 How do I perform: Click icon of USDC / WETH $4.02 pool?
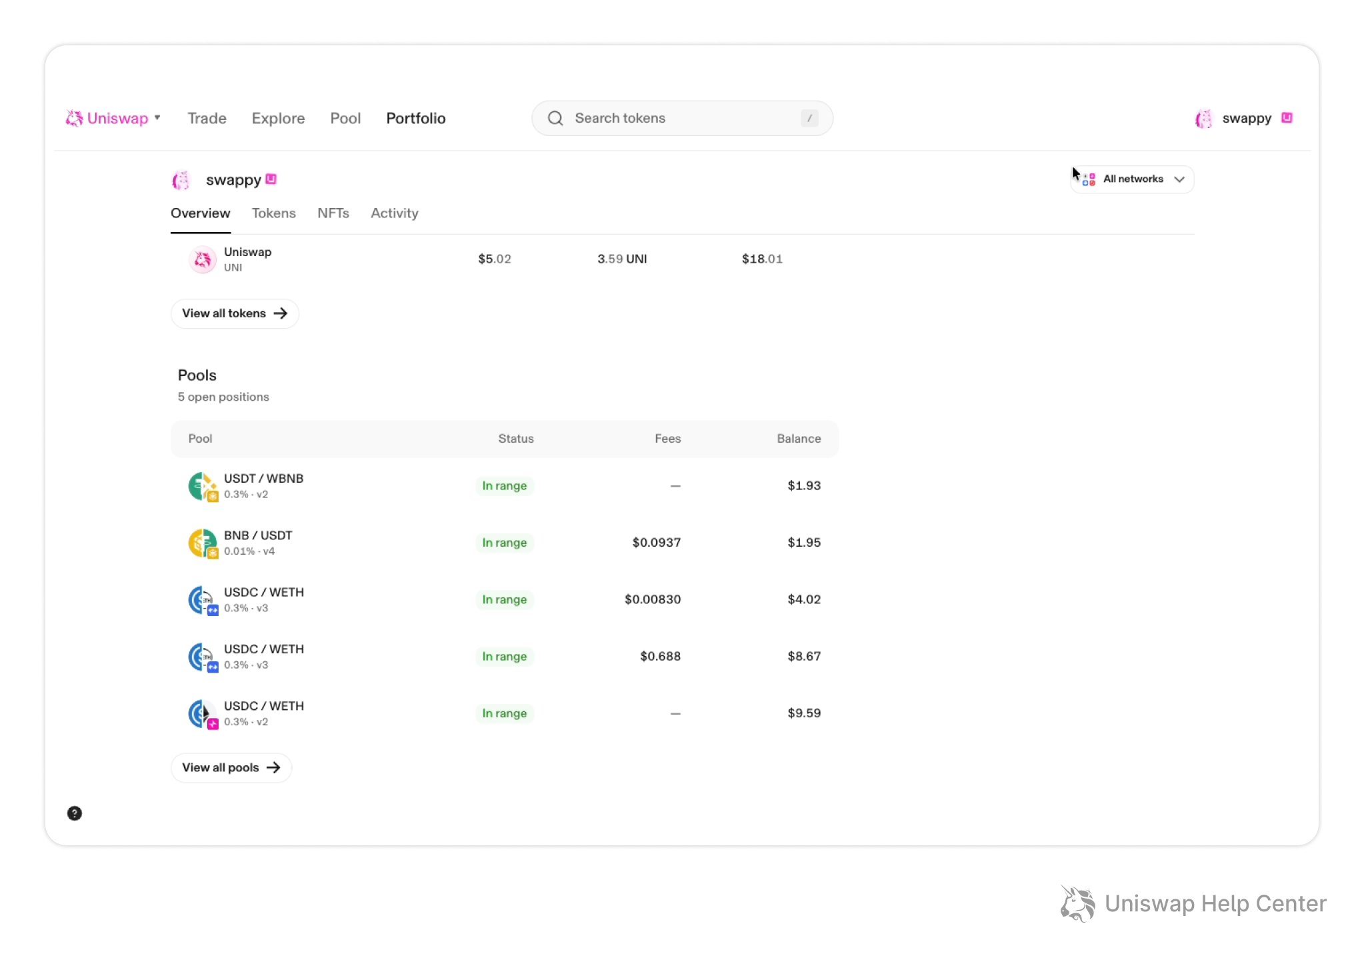[203, 600]
